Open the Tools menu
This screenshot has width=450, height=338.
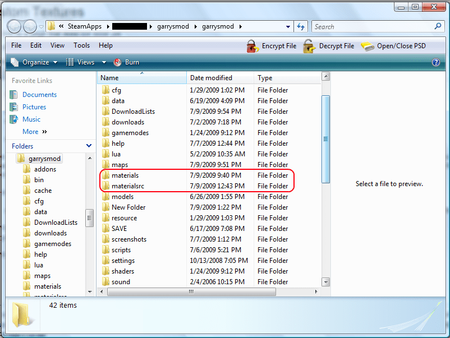(x=81, y=45)
